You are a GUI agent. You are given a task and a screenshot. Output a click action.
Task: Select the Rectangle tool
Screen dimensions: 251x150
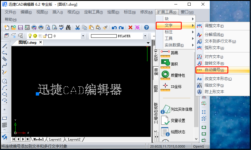tap(4, 118)
